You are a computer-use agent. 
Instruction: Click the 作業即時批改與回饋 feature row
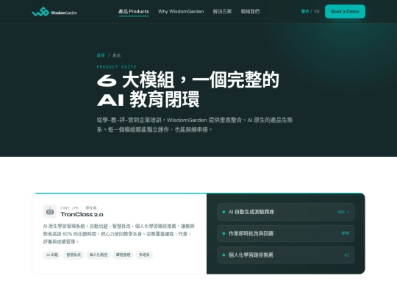[x=285, y=233]
